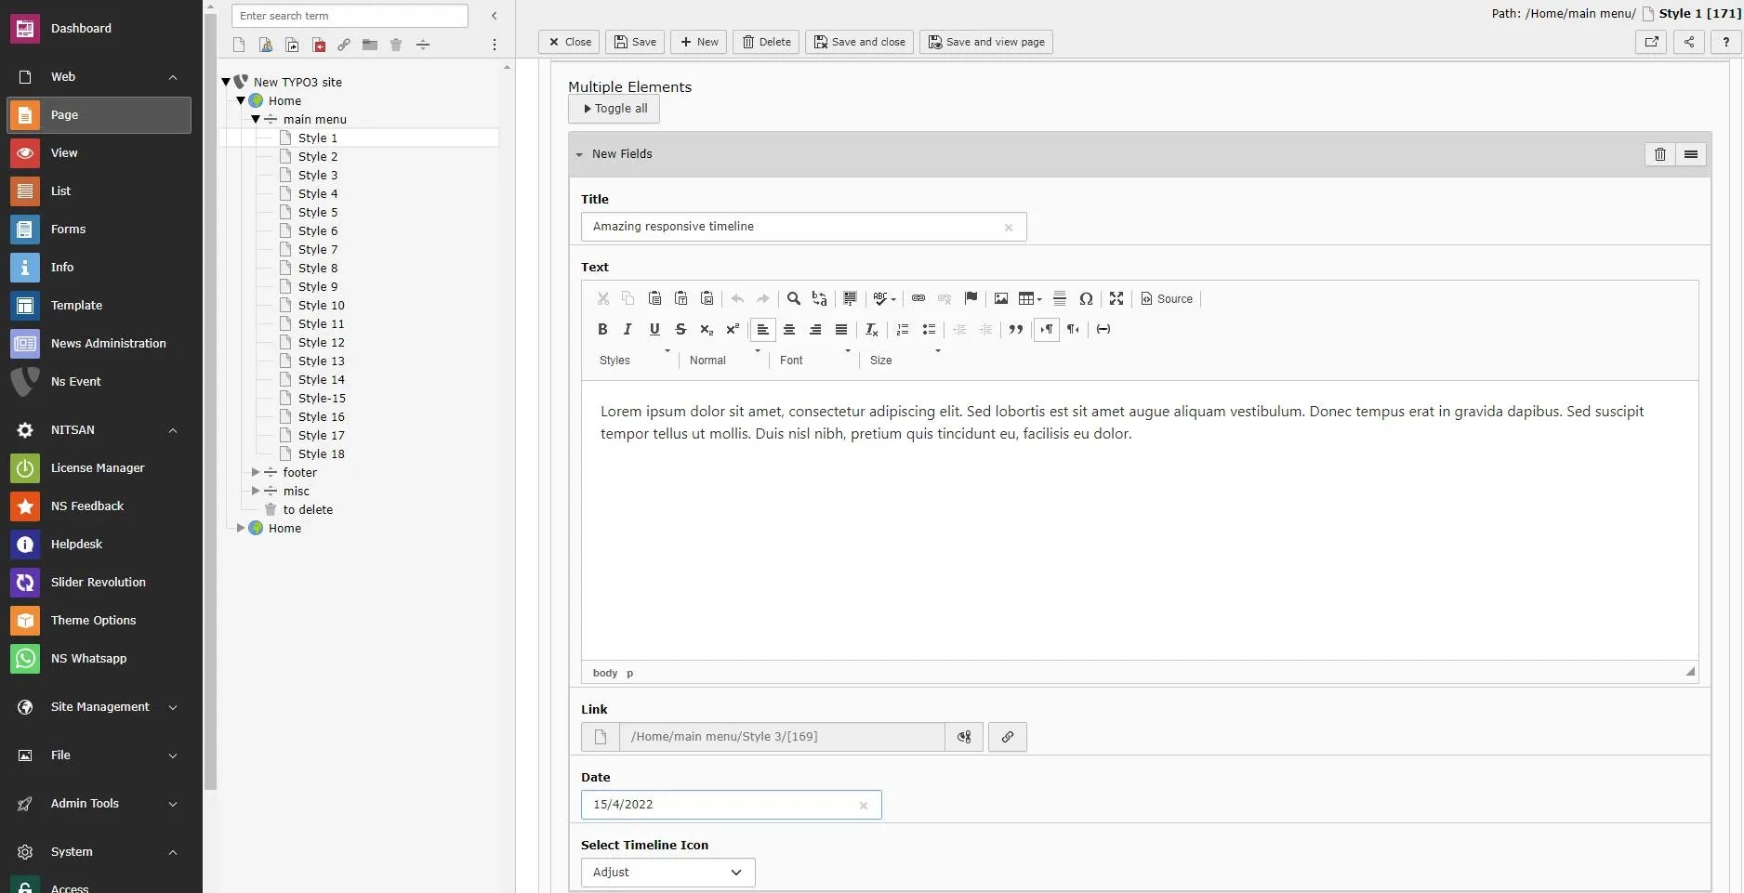Toggle italic formatting in the editor
Screen dimensions: 1744x893
pos(628,329)
